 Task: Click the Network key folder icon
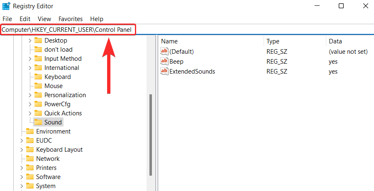(30, 159)
